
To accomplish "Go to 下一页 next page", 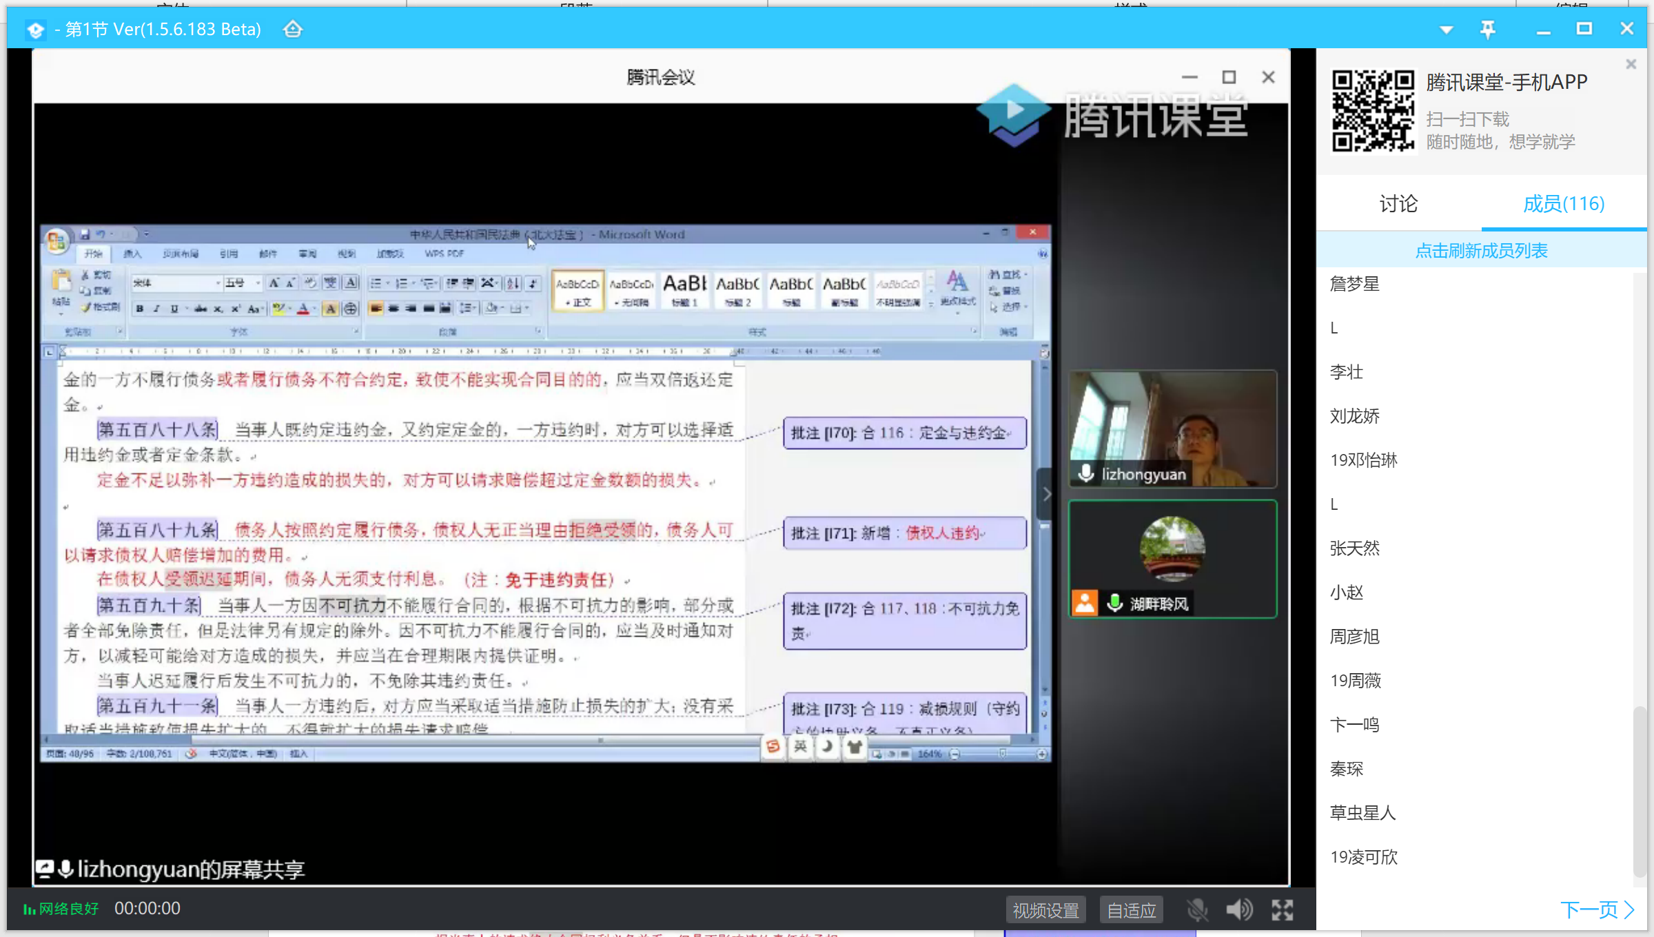I will pos(1596,909).
